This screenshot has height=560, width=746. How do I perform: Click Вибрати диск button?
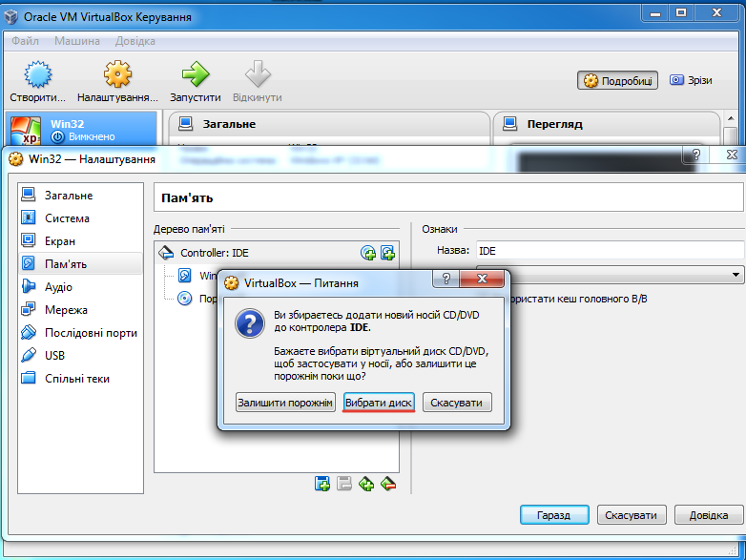379,403
